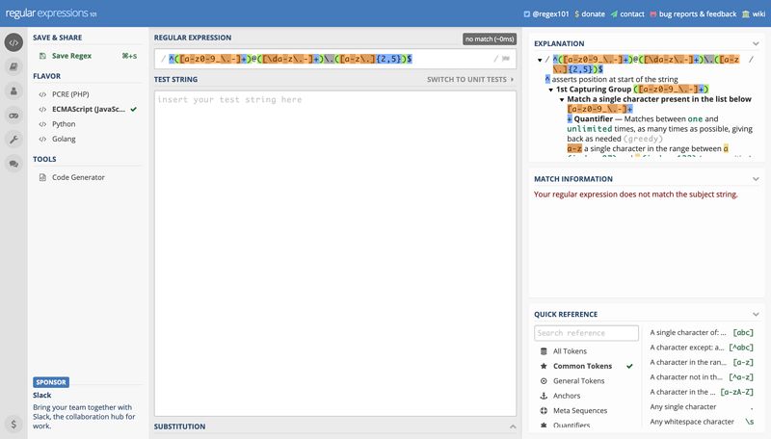Click the paper plane contact icon

(x=614, y=14)
